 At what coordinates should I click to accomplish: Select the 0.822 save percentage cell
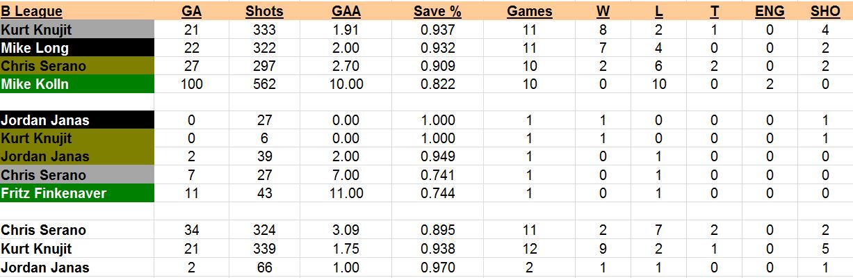click(x=438, y=84)
